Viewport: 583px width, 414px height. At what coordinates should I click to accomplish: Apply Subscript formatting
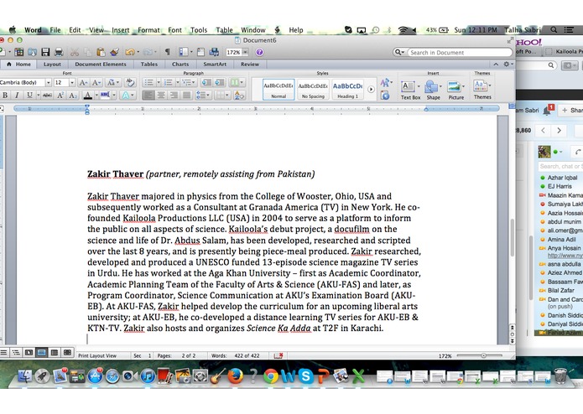pyautogui.click(x=73, y=96)
